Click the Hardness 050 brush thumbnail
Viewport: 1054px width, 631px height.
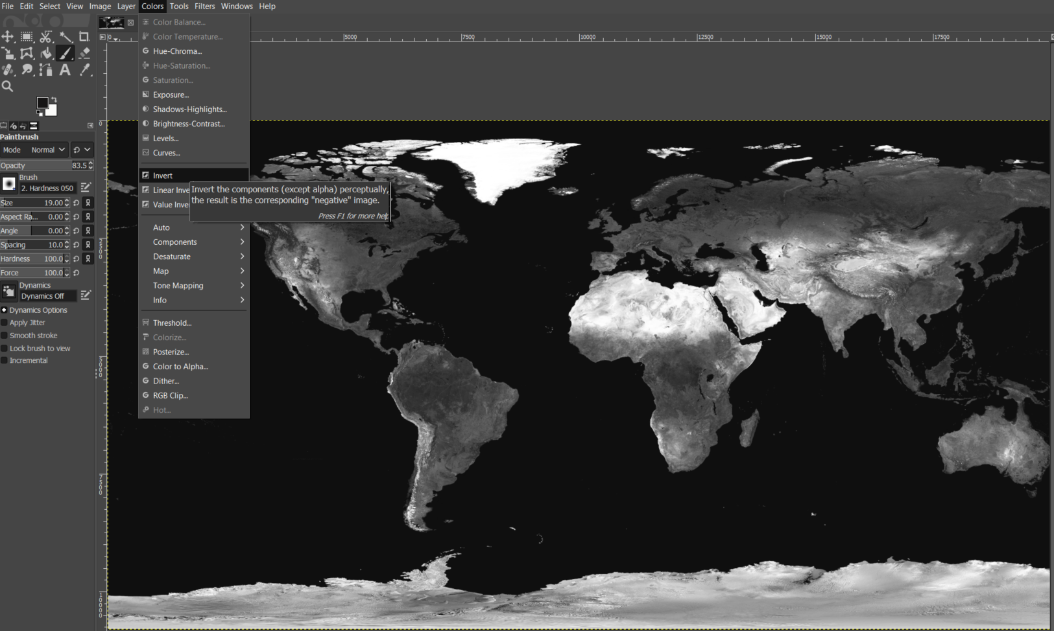9,183
